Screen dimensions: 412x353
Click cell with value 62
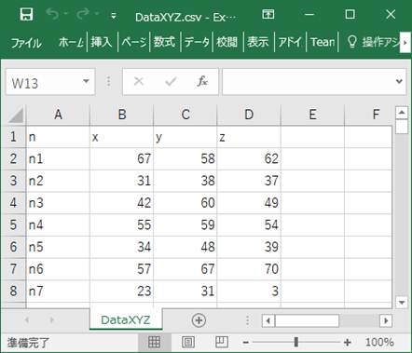coord(249,159)
